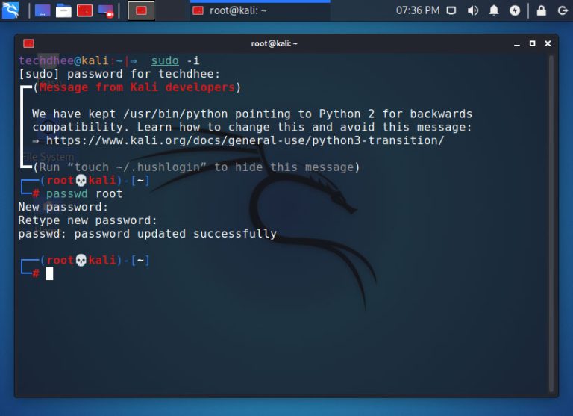Click the terminal cursor at the last prompt
The height and width of the screenshot is (416, 573).
pos(49,273)
